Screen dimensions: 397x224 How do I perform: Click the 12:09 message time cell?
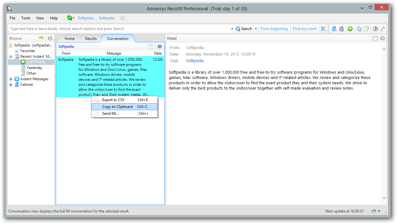(157, 60)
